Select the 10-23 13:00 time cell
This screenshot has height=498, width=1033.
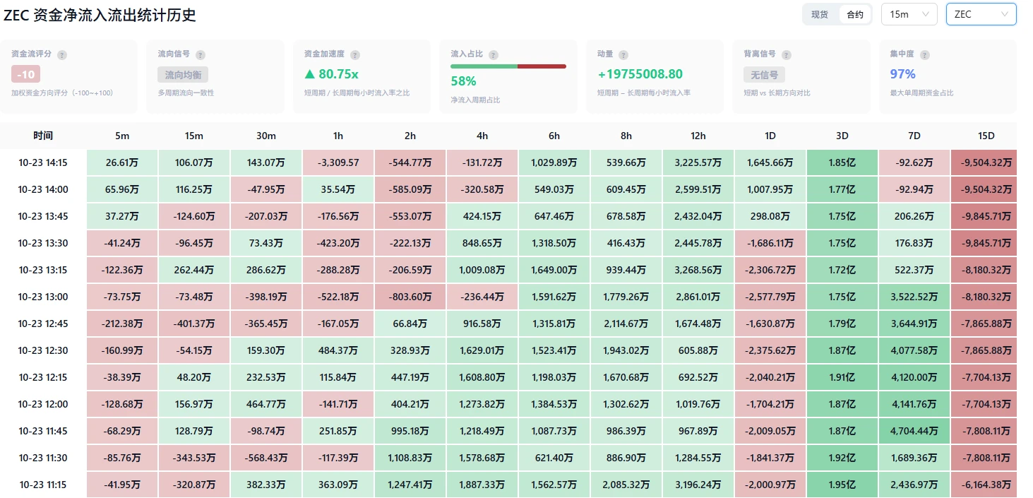(43, 297)
